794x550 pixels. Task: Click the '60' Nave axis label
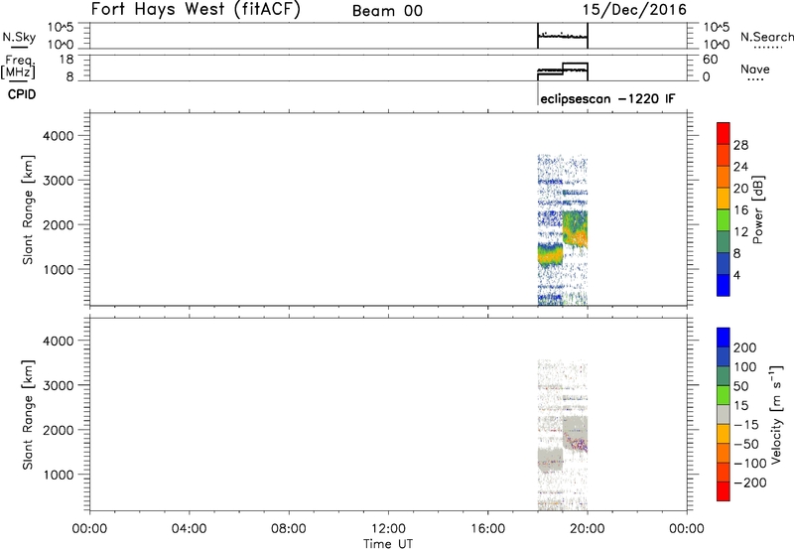(x=710, y=60)
